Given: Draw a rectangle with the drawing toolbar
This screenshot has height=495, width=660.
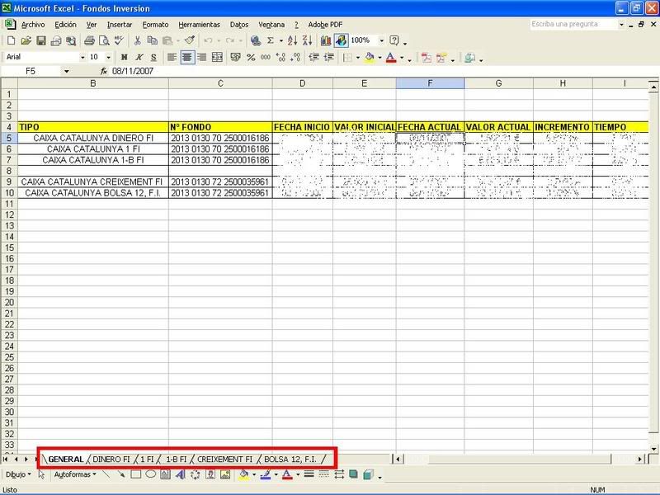Looking at the screenshot, I should point(135,475).
